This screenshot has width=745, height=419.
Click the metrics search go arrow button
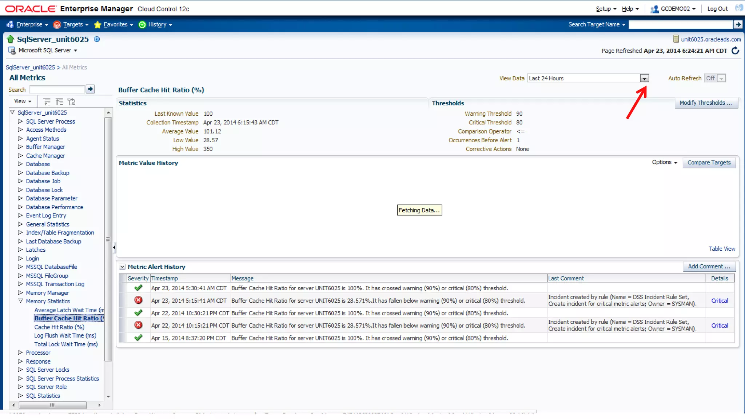click(90, 89)
